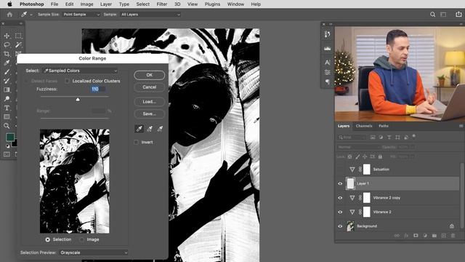Open the Window menu

[x=235, y=4]
